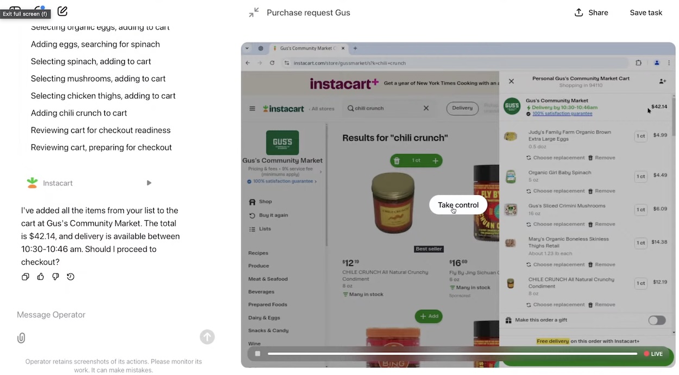This screenshot has width=679, height=375.
Task: Give thumbs down to the response
Action: point(55,277)
